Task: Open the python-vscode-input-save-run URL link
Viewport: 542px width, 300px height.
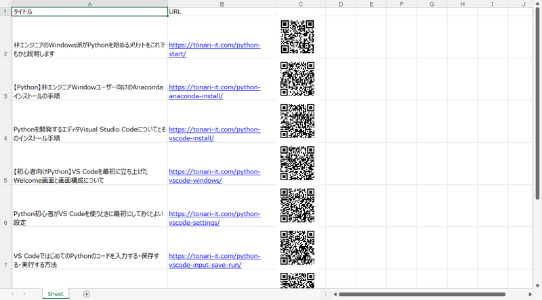Action: coord(214,260)
